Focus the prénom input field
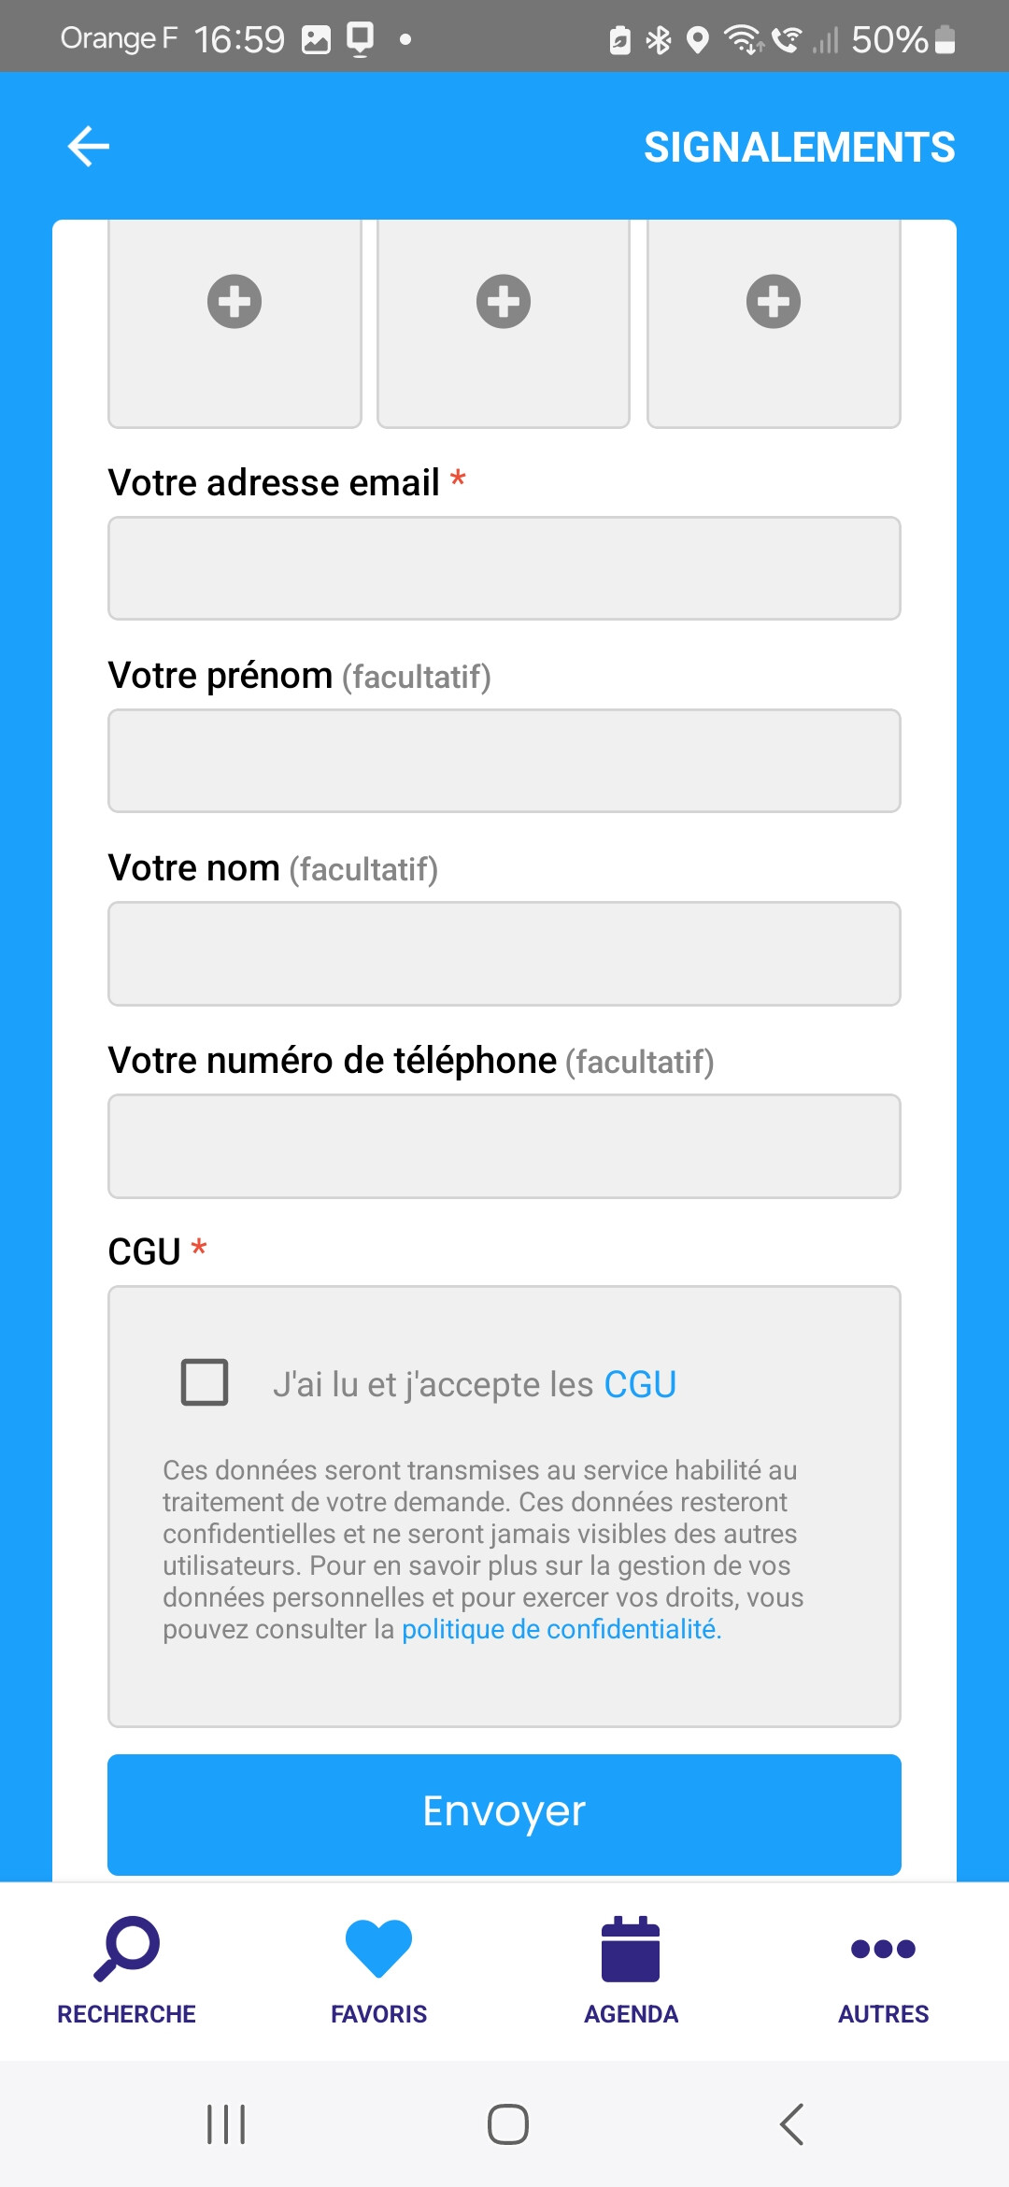This screenshot has height=2187, width=1009. [x=504, y=761]
